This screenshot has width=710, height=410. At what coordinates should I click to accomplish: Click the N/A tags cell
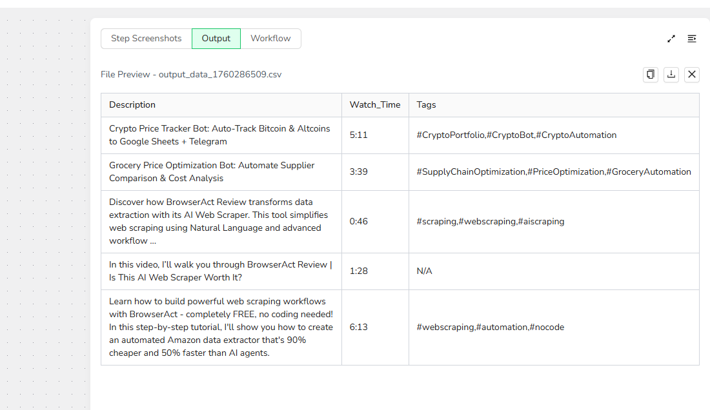tap(425, 271)
